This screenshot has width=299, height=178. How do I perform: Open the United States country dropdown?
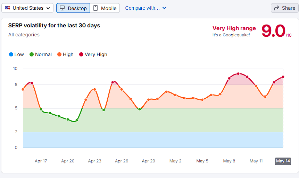[27, 8]
